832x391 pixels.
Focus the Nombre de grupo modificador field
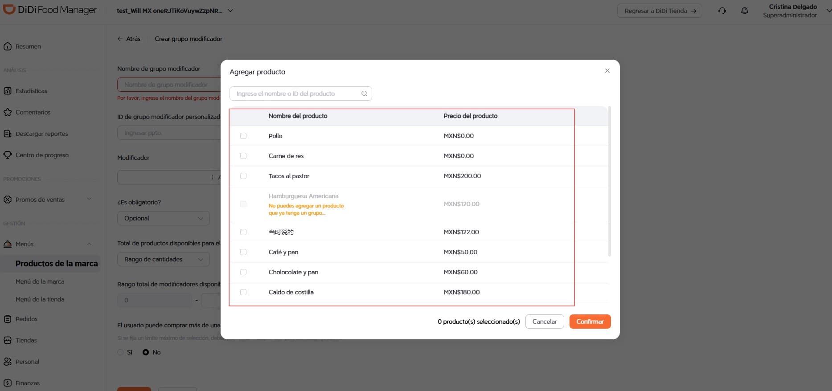pos(169,85)
